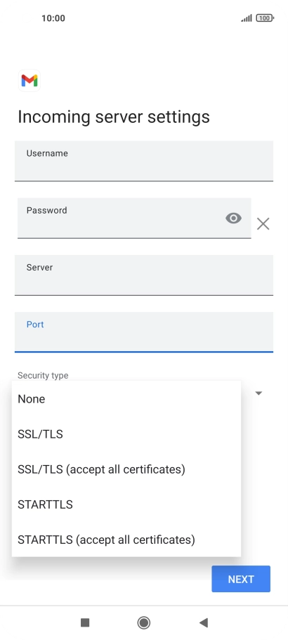Choose SSL/TLS from the security list
The image size is (288, 640).
pos(126,434)
